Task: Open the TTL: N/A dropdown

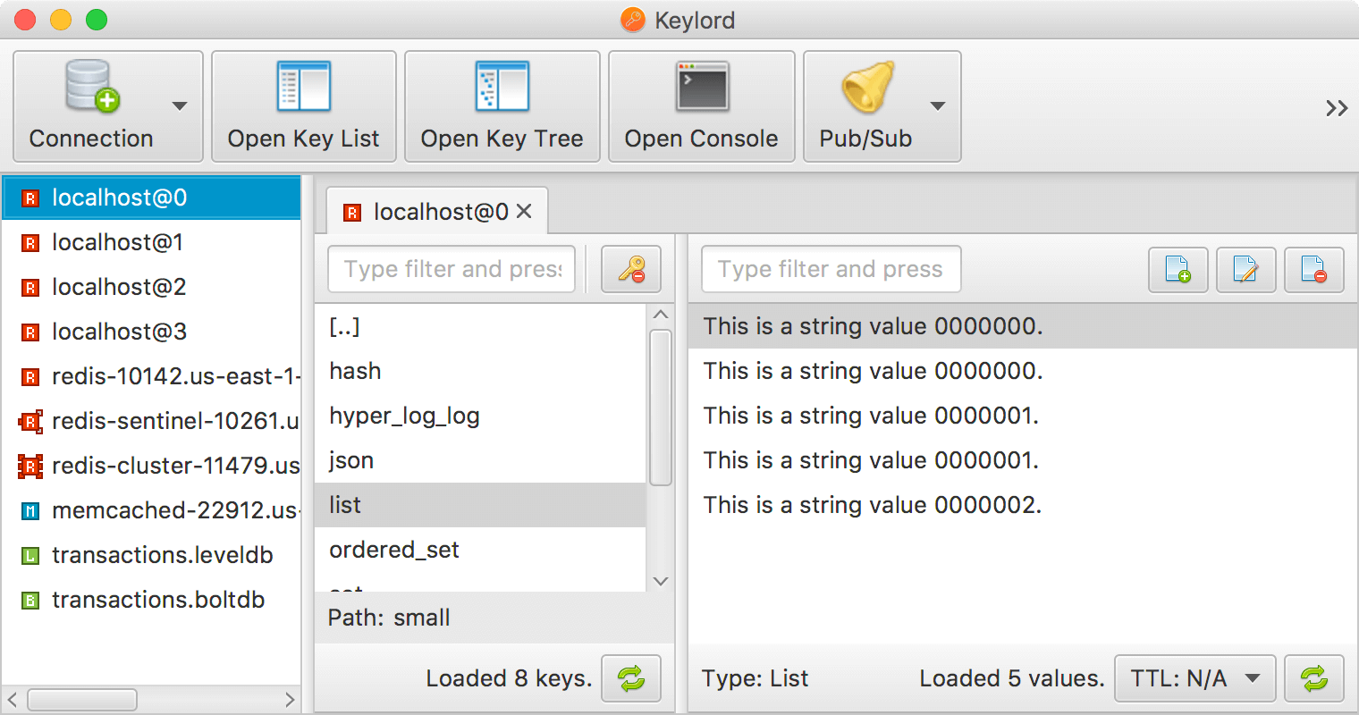Action: (1195, 678)
